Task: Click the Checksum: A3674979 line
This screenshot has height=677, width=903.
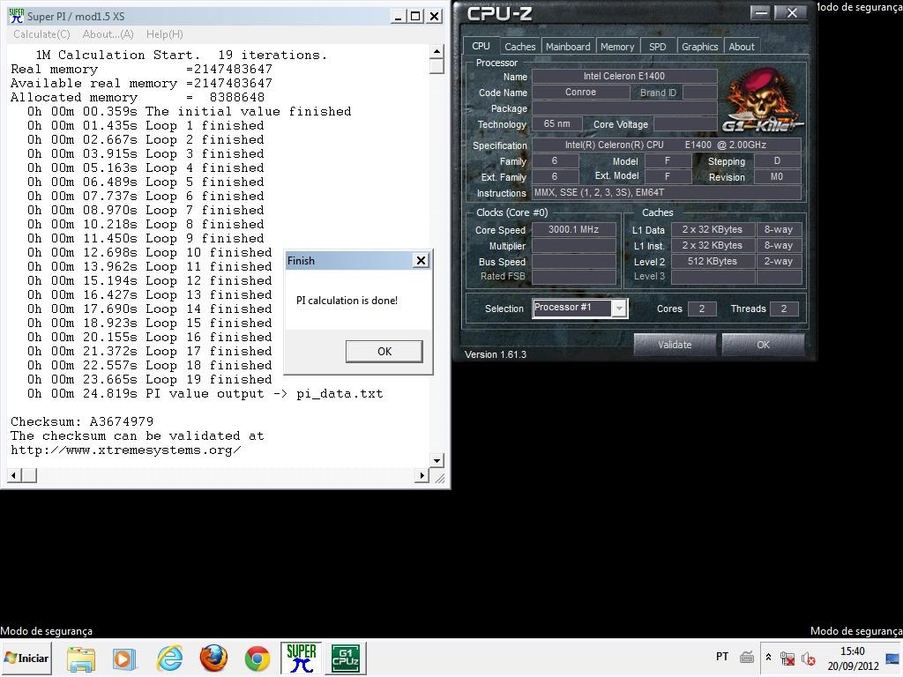Action: pos(82,422)
